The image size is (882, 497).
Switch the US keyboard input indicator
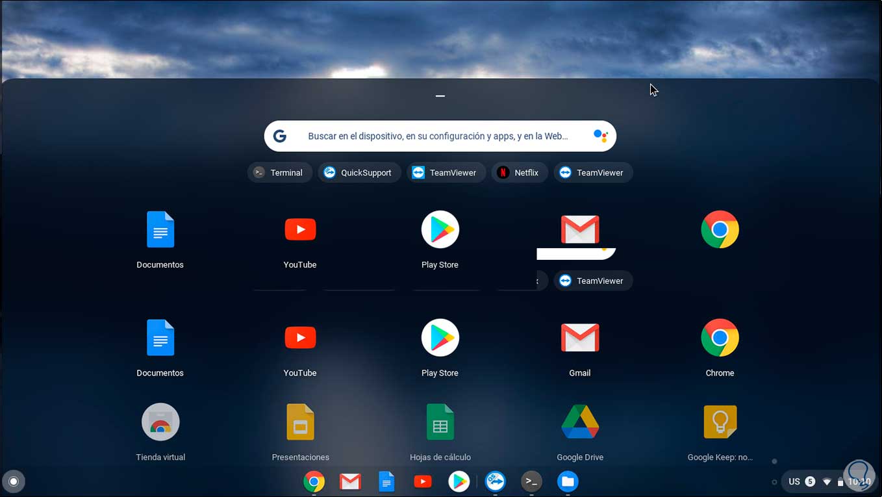(794, 481)
